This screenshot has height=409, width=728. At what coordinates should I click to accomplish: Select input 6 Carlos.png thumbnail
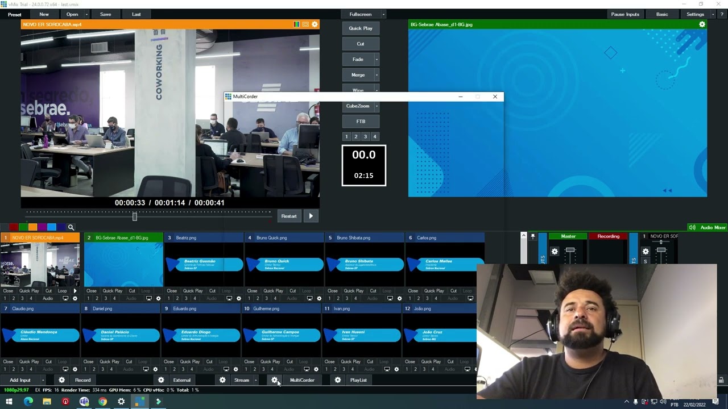444,264
